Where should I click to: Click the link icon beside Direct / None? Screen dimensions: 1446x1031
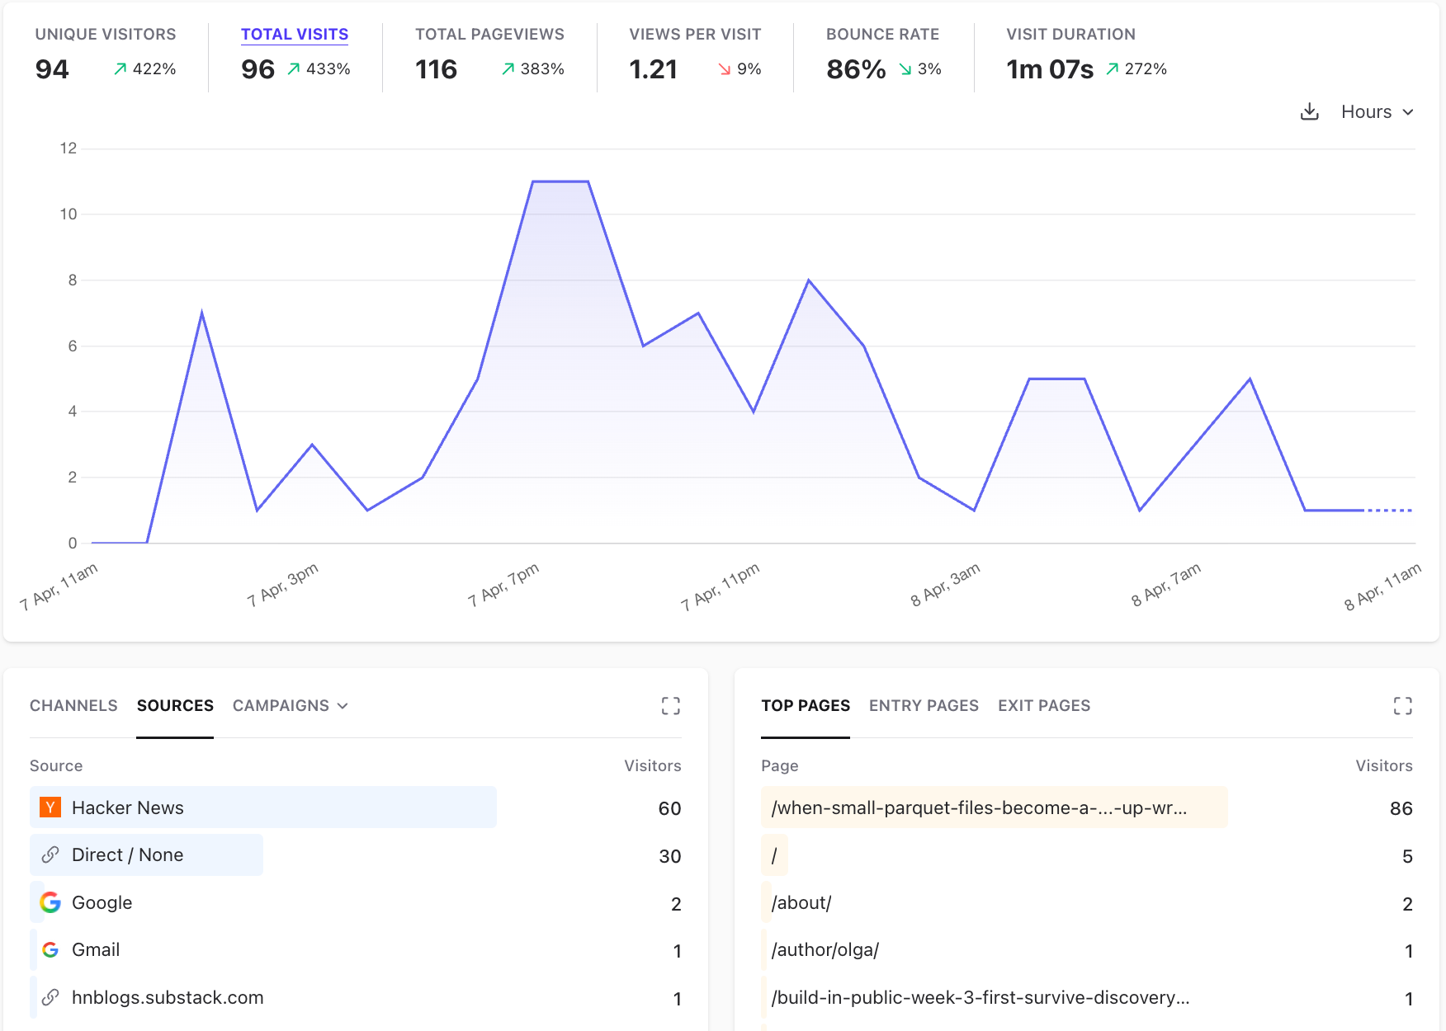(x=50, y=854)
